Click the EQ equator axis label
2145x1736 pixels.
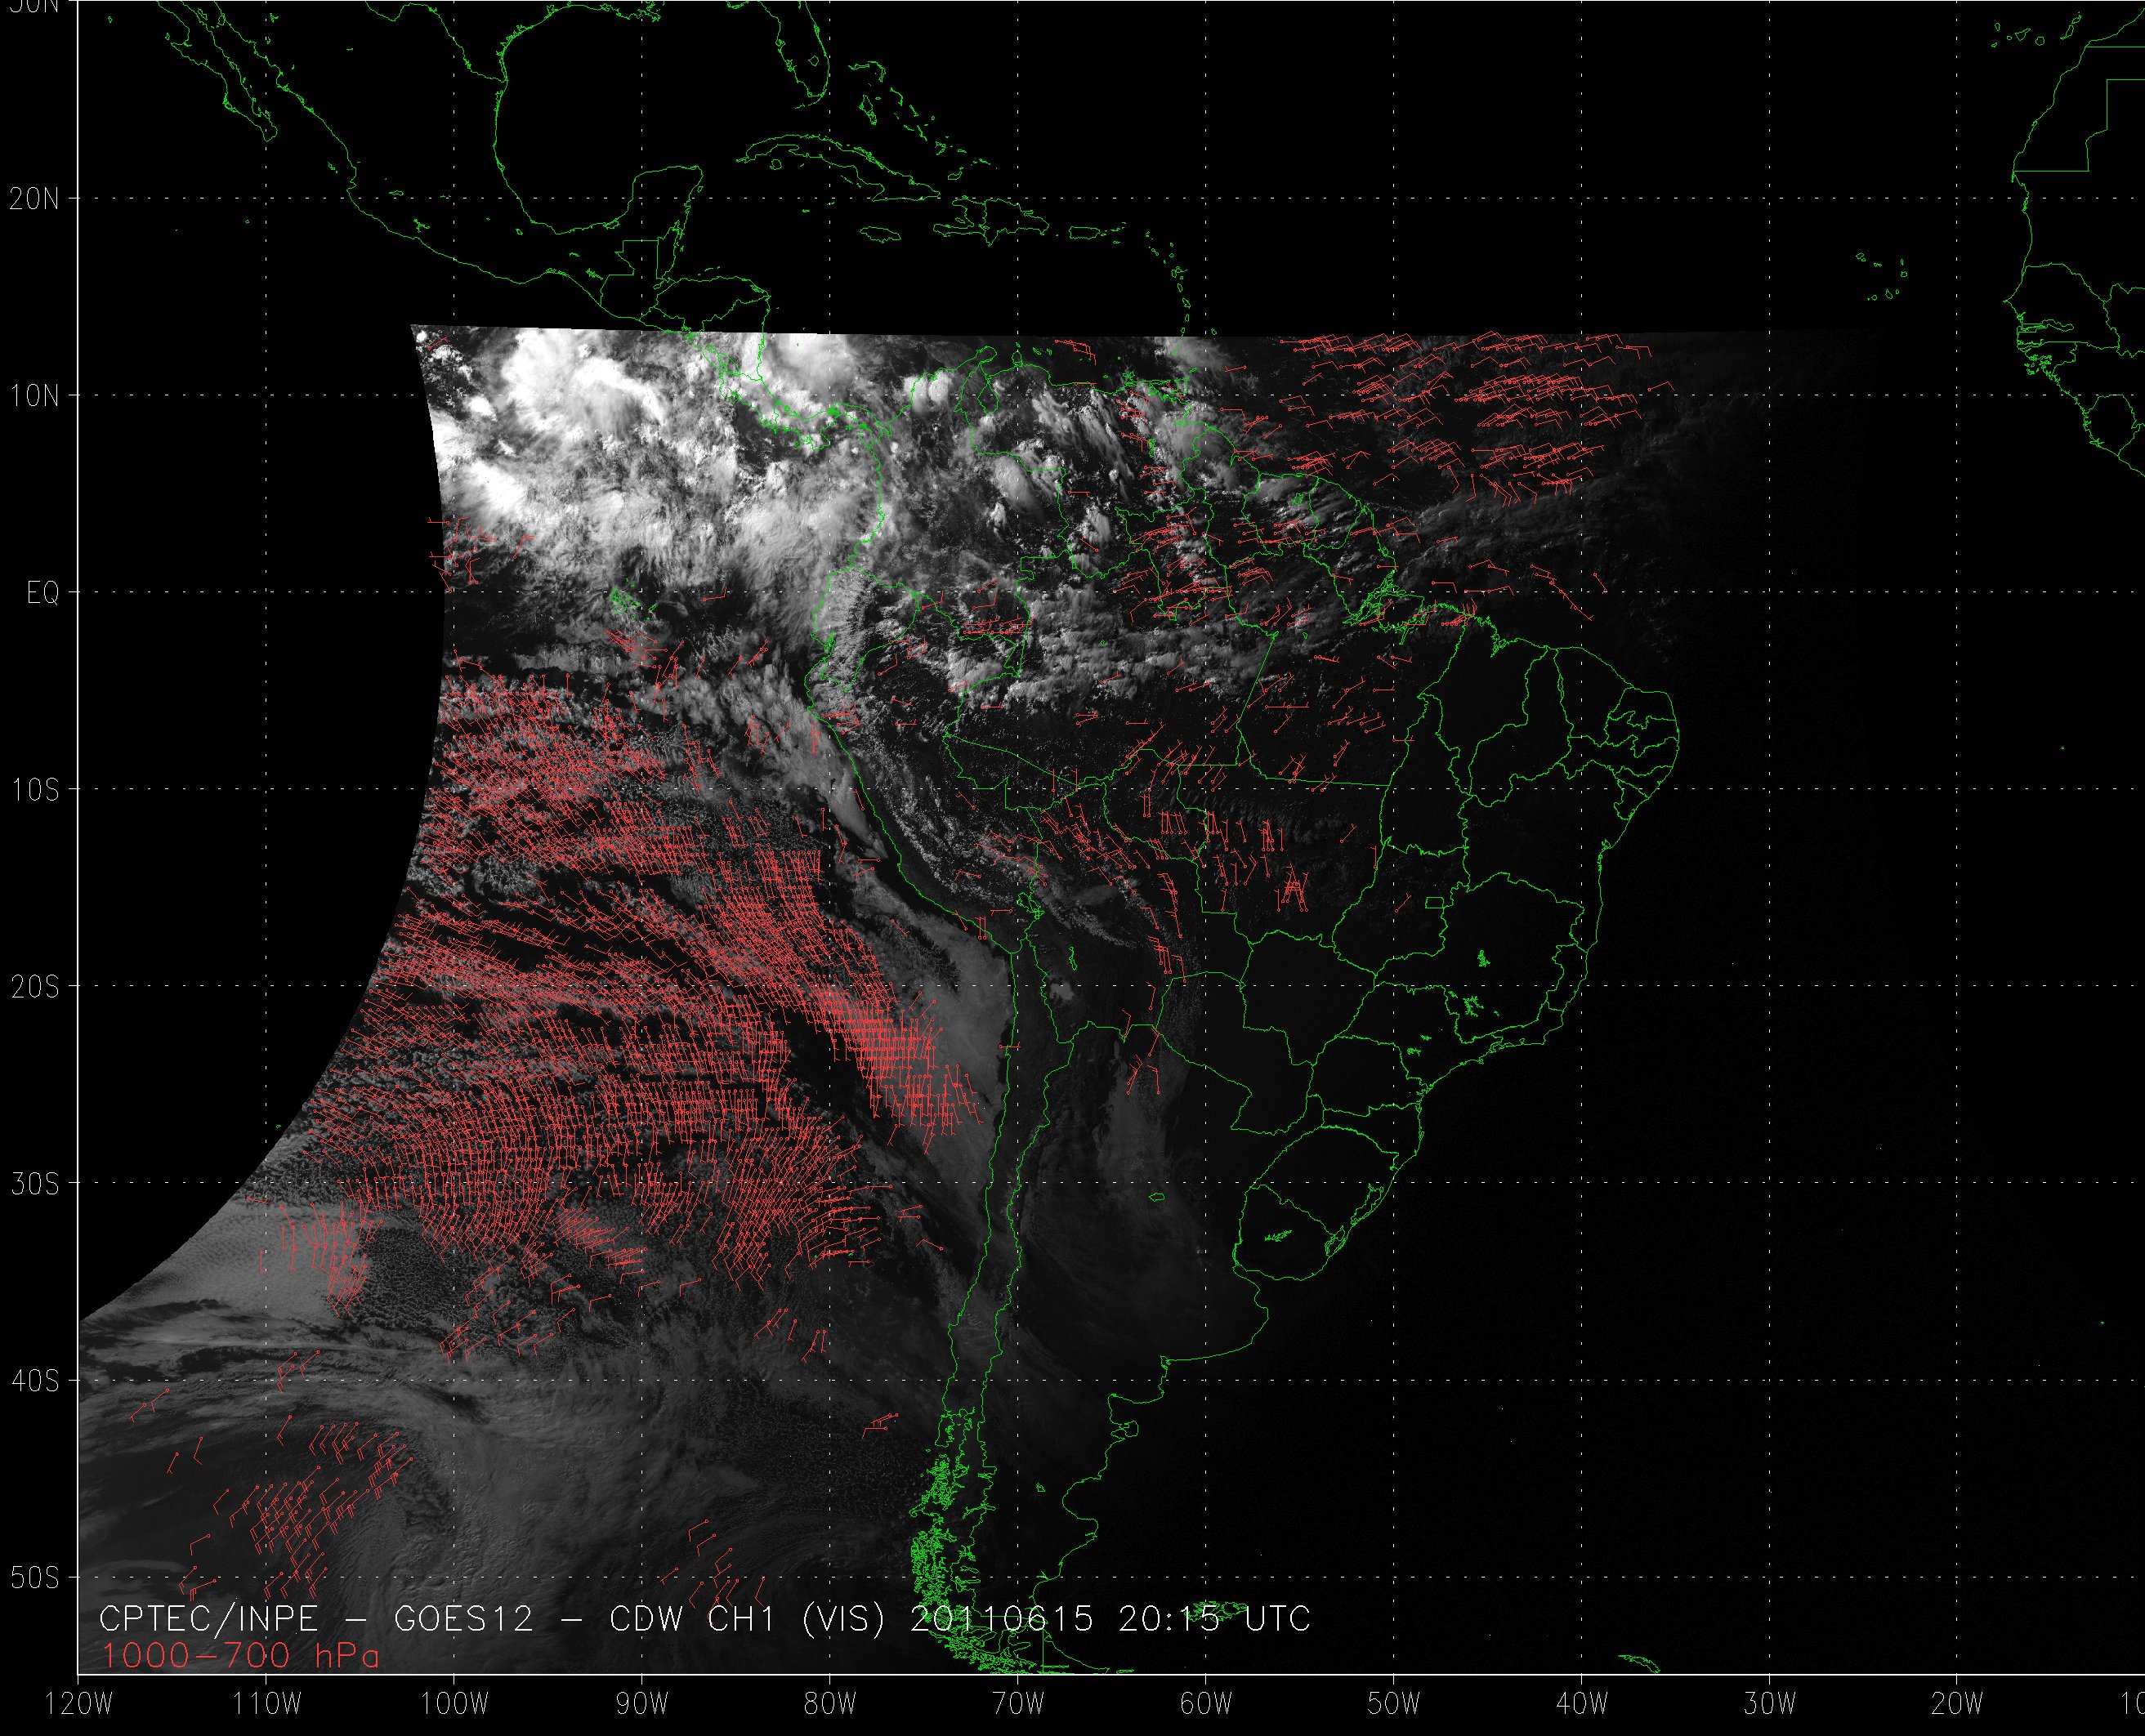click(43, 593)
